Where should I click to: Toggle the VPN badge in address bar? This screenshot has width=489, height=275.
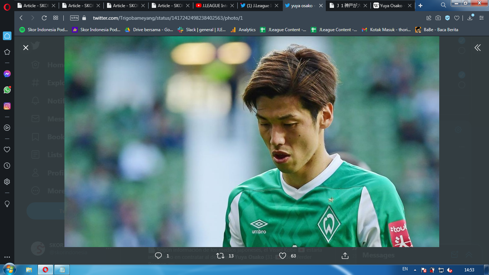(74, 18)
